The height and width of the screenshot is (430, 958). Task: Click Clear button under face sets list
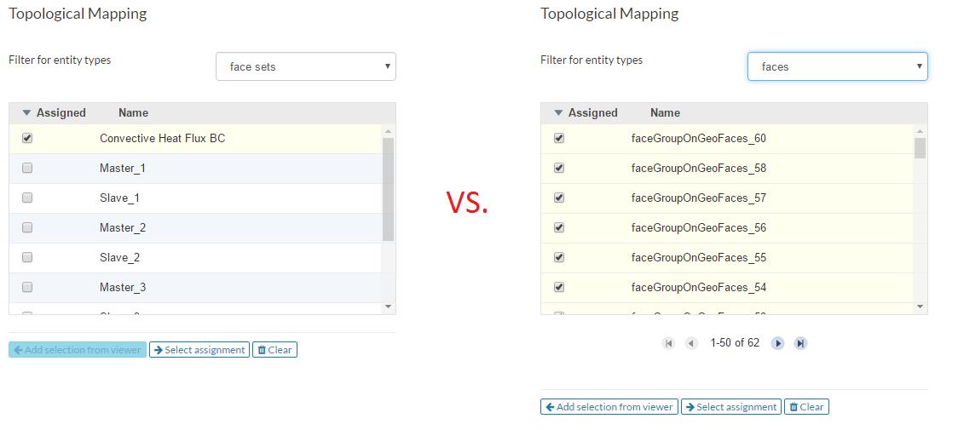(x=274, y=350)
